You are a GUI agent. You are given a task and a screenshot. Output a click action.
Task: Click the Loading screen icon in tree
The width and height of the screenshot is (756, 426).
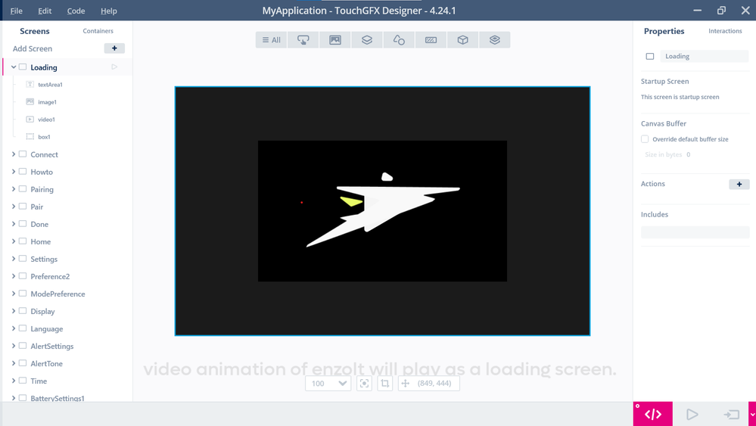coord(23,67)
